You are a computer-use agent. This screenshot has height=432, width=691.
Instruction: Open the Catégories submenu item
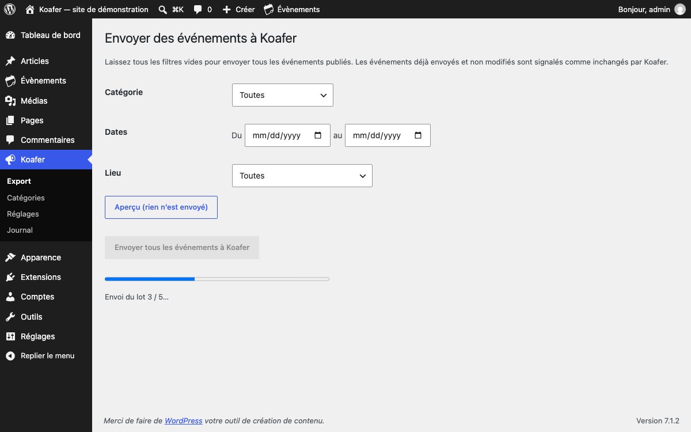pos(26,198)
